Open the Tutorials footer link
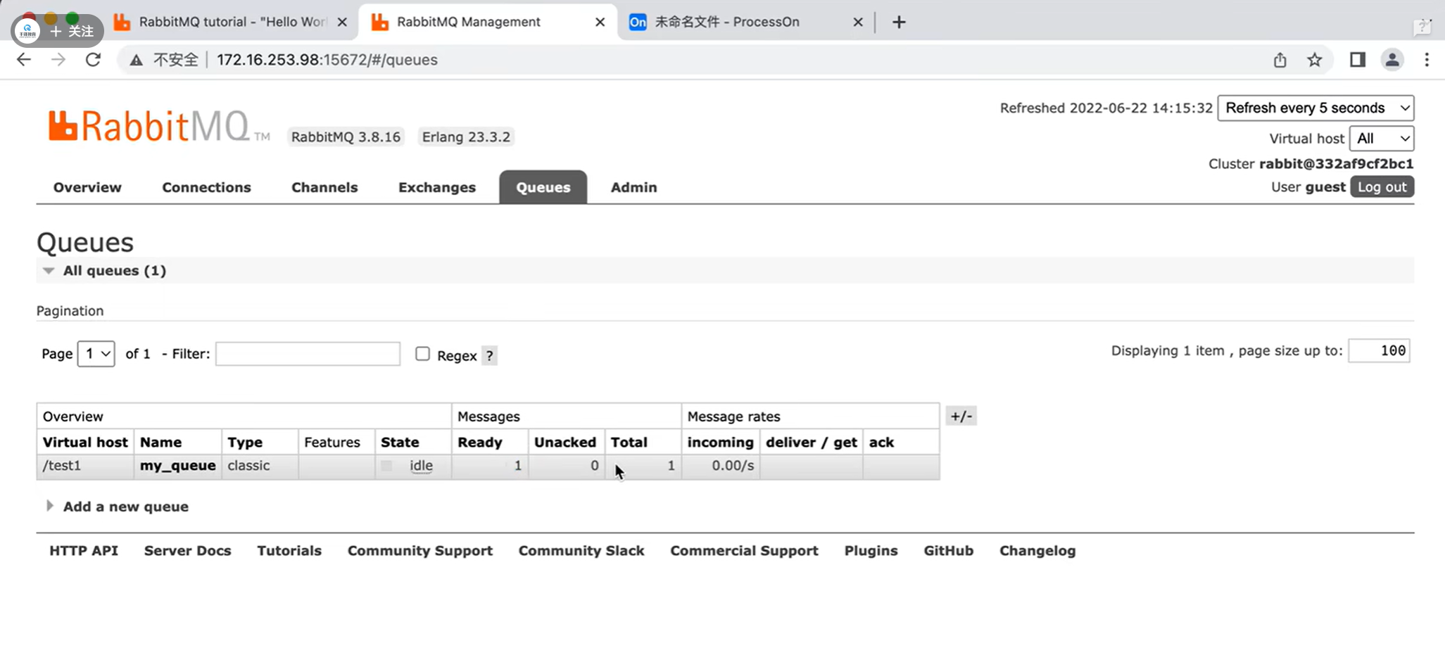Image resolution: width=1445 pixels, height=655 pixels. pos(289,551)
